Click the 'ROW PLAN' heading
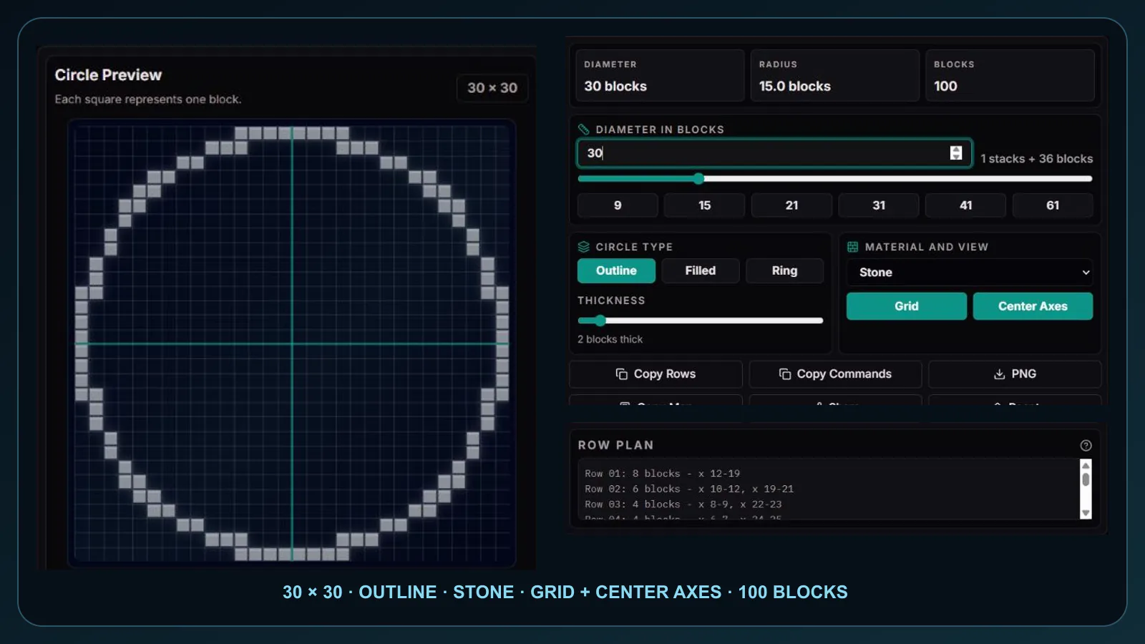This screenshot has width=1145, height=644. pyautogui.click(x=615, y=445)
